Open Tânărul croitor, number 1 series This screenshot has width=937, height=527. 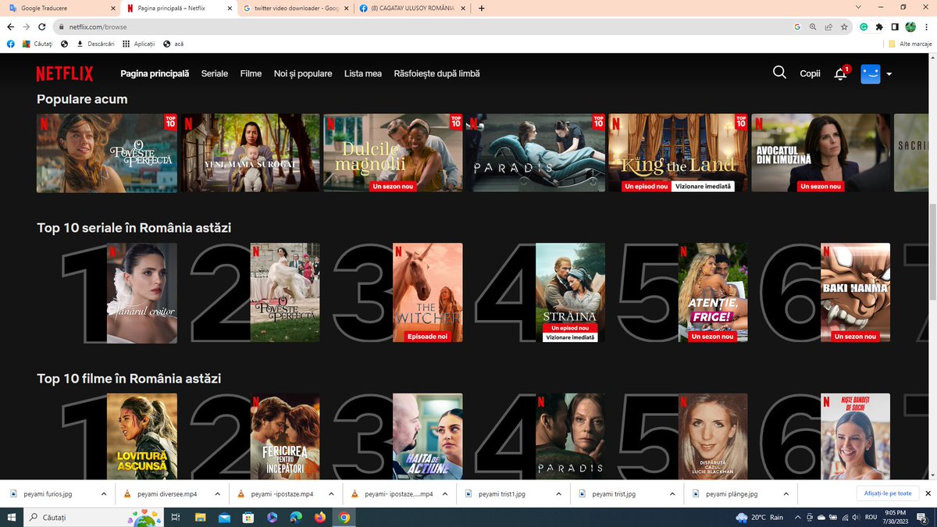pos(142,293)
